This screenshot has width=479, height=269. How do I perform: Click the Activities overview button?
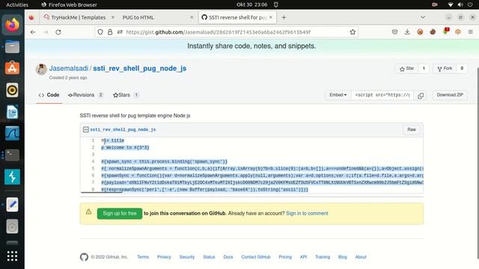pos(17,4)
